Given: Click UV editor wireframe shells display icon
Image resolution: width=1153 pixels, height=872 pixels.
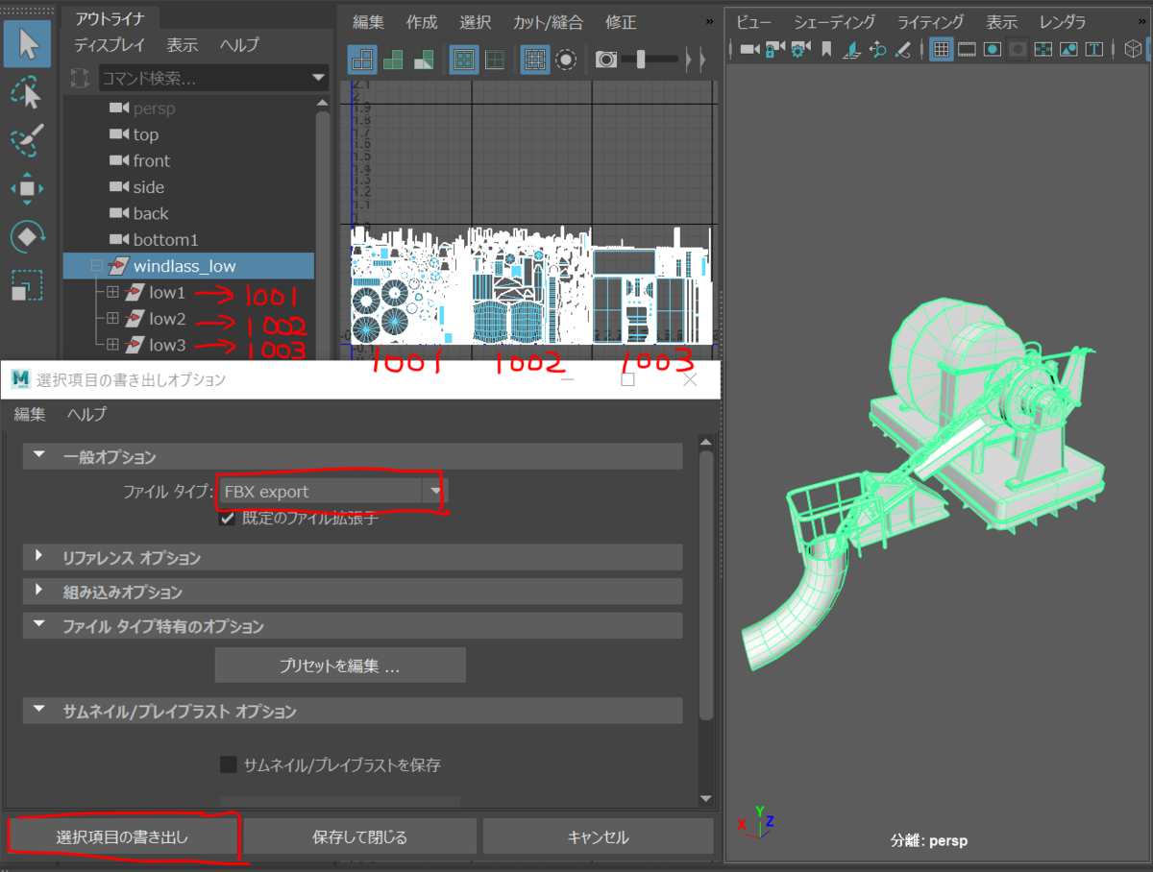Looking at the screenshot, I should click(363, 60).
